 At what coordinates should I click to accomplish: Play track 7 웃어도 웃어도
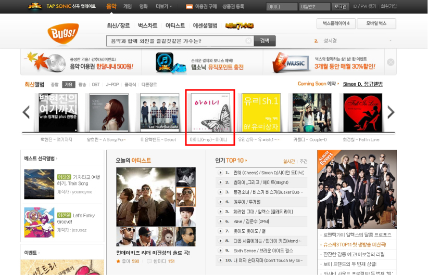click(x=220, y=231)
